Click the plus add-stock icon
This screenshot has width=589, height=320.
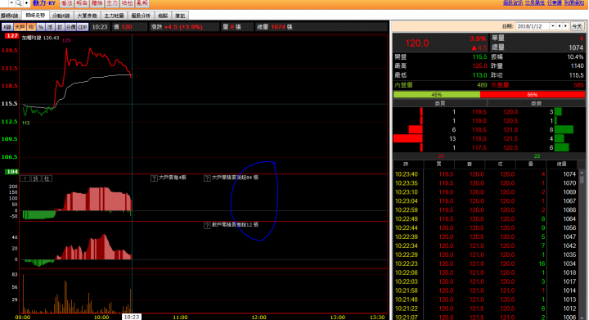[26, 3]
